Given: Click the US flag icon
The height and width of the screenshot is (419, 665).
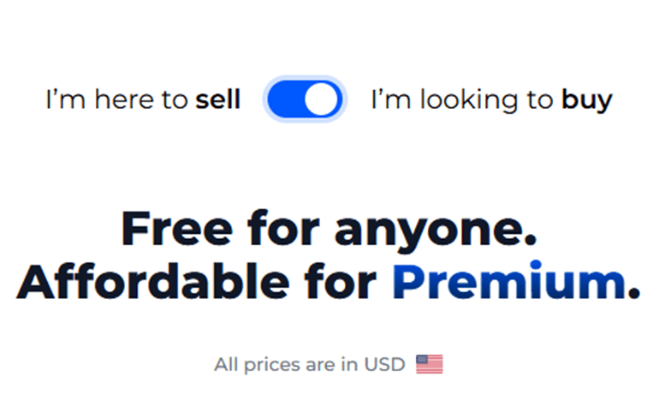Looking at the screenshot, I should [x=430, y=364].
